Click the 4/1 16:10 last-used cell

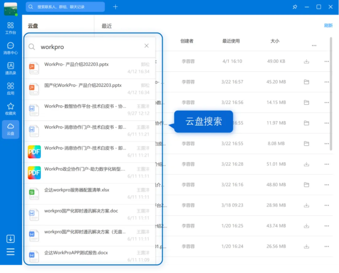232,61
